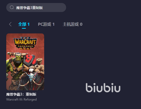Select the 全部 tab

pos(24,24)
